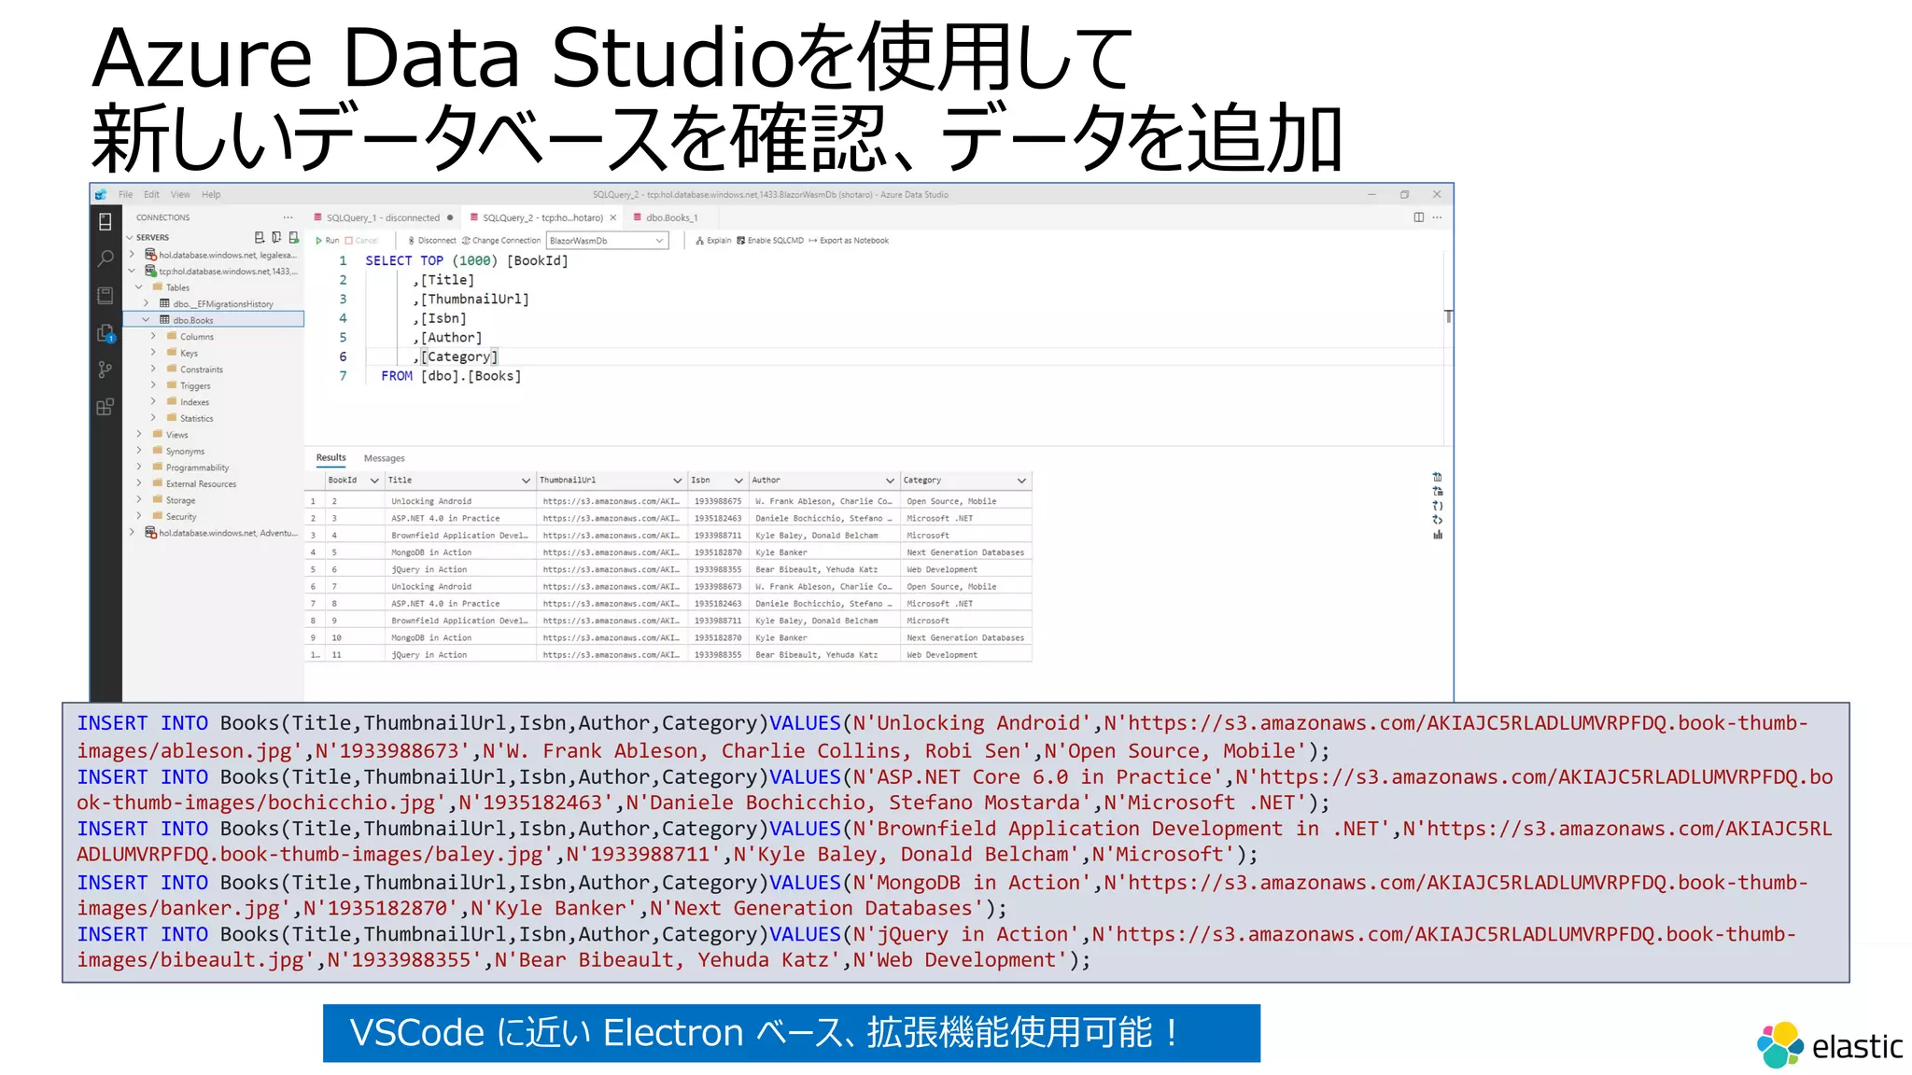Screen dimensions: 1912x1075
Task: Click Change Connection
Action: pyautogui.click(x=501, y=241)
